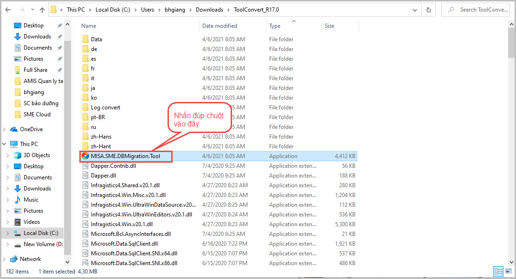This screenshot has height=279, width=516.
Task: Open Desktop in Quick access
Action: point(33,25)
